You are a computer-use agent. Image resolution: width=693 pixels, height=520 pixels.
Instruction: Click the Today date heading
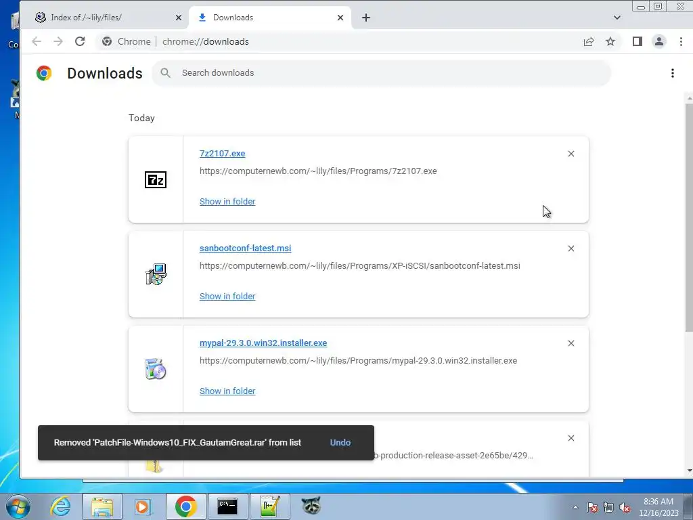pyautogui.click(x=141, y=118)
